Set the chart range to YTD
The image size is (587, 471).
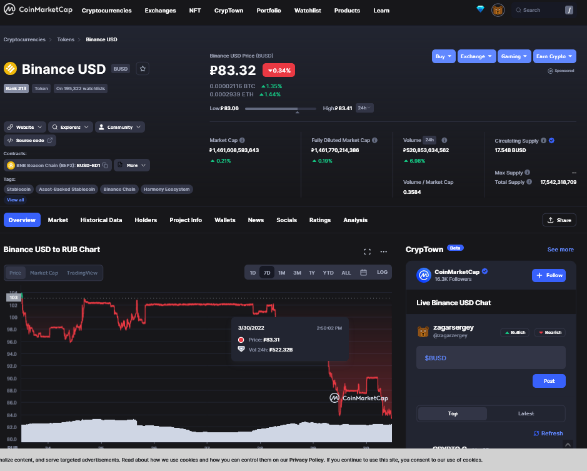pyautogui.click(x=328, y=273)
